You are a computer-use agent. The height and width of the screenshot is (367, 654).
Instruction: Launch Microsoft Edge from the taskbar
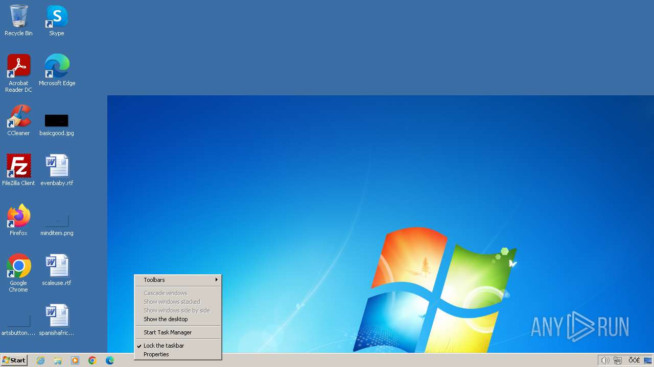click(x=109, y=360)
